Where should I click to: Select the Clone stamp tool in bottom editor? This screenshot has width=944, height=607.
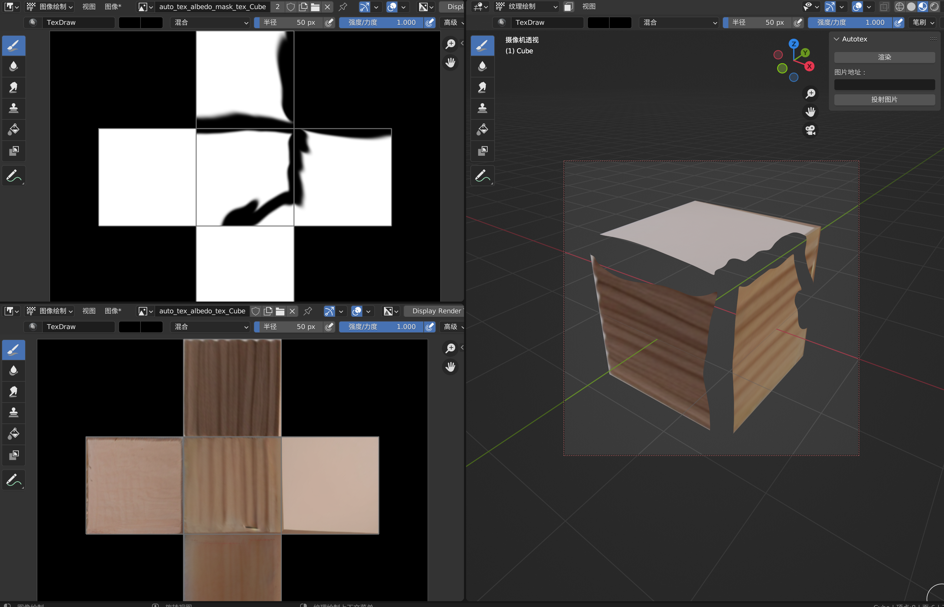click(13, 412)
